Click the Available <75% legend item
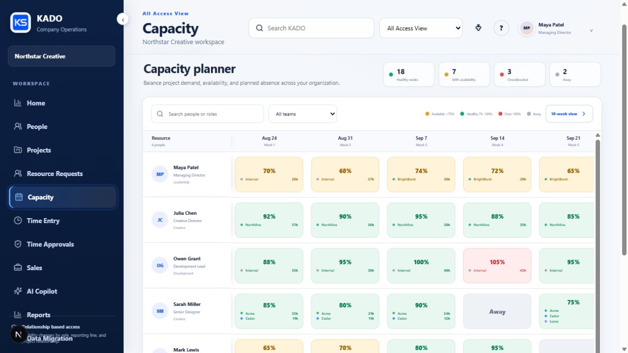 [440, 114]
